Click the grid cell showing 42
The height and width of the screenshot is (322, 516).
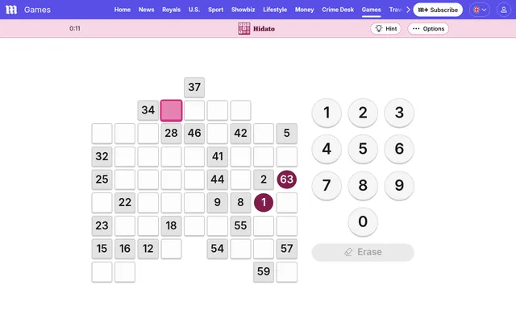click(240, 134)
